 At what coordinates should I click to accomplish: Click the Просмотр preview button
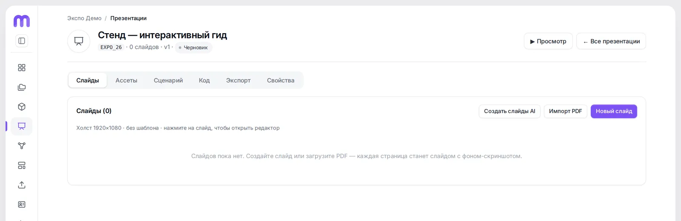pos(548,41)
